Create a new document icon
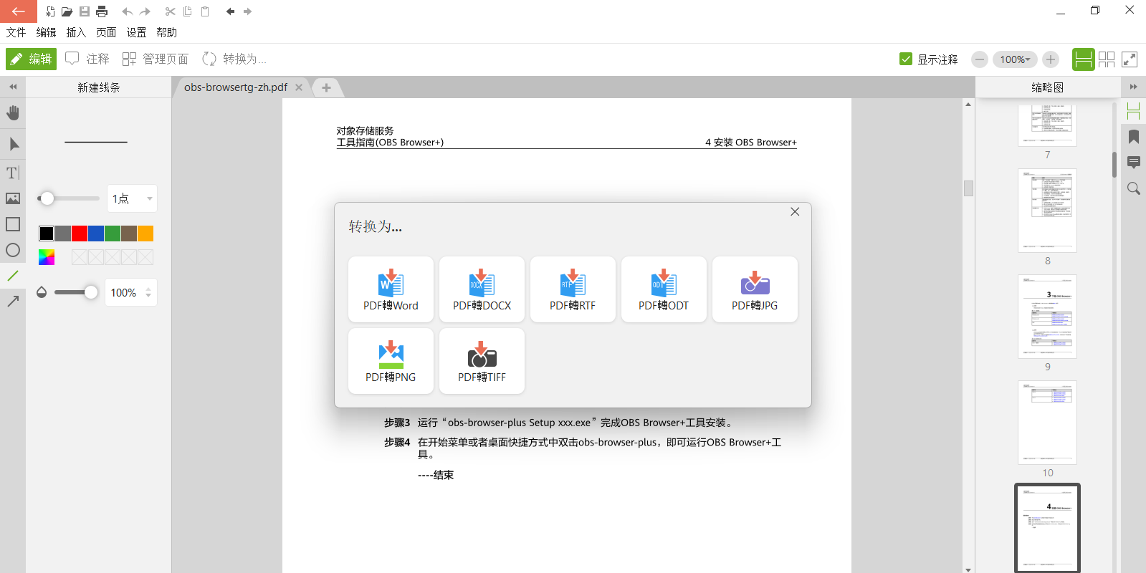Screen dimensions: 1146x573 (50, 11)
